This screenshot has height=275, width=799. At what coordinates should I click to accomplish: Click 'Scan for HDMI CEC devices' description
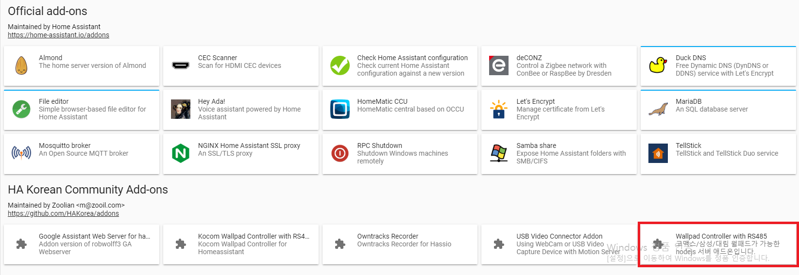pyautogui.click(x=239, y=65)
